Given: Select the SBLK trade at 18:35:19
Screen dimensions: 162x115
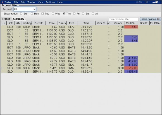Looking at the screenshot, I should click(81, 68).
